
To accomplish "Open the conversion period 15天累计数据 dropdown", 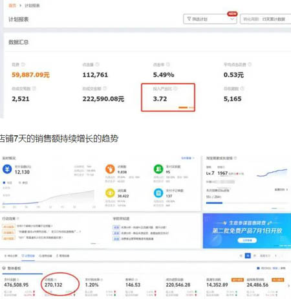I will click(x=266, y=19).
